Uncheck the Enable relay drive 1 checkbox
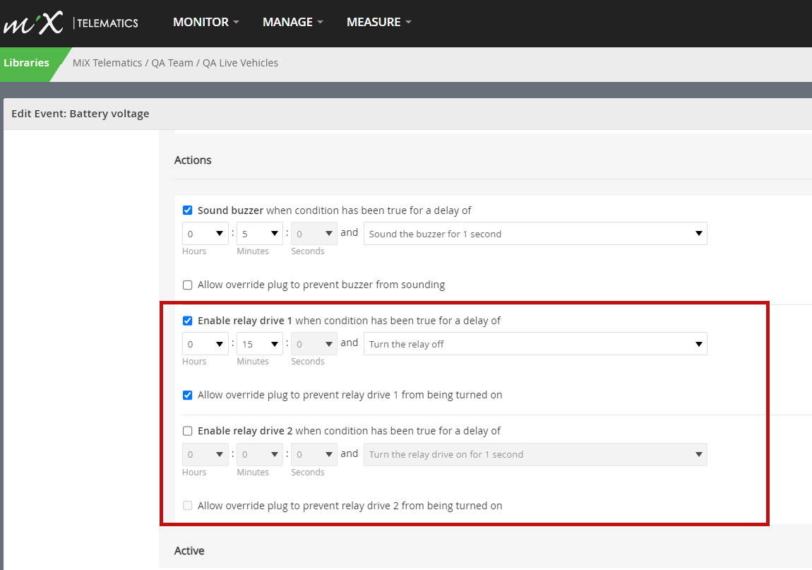The height and width of the screenshot is (570, 812). pos(187,321)
